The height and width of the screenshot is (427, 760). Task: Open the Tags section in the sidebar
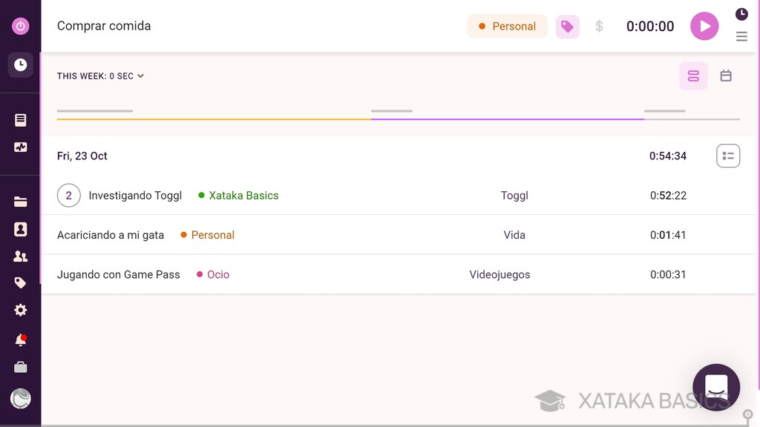(x=20, y=282)
